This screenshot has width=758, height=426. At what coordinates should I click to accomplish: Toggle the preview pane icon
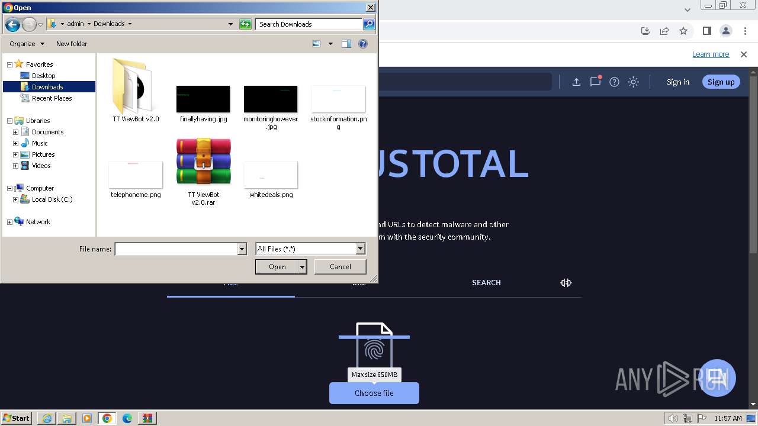(x=346, y=44)
